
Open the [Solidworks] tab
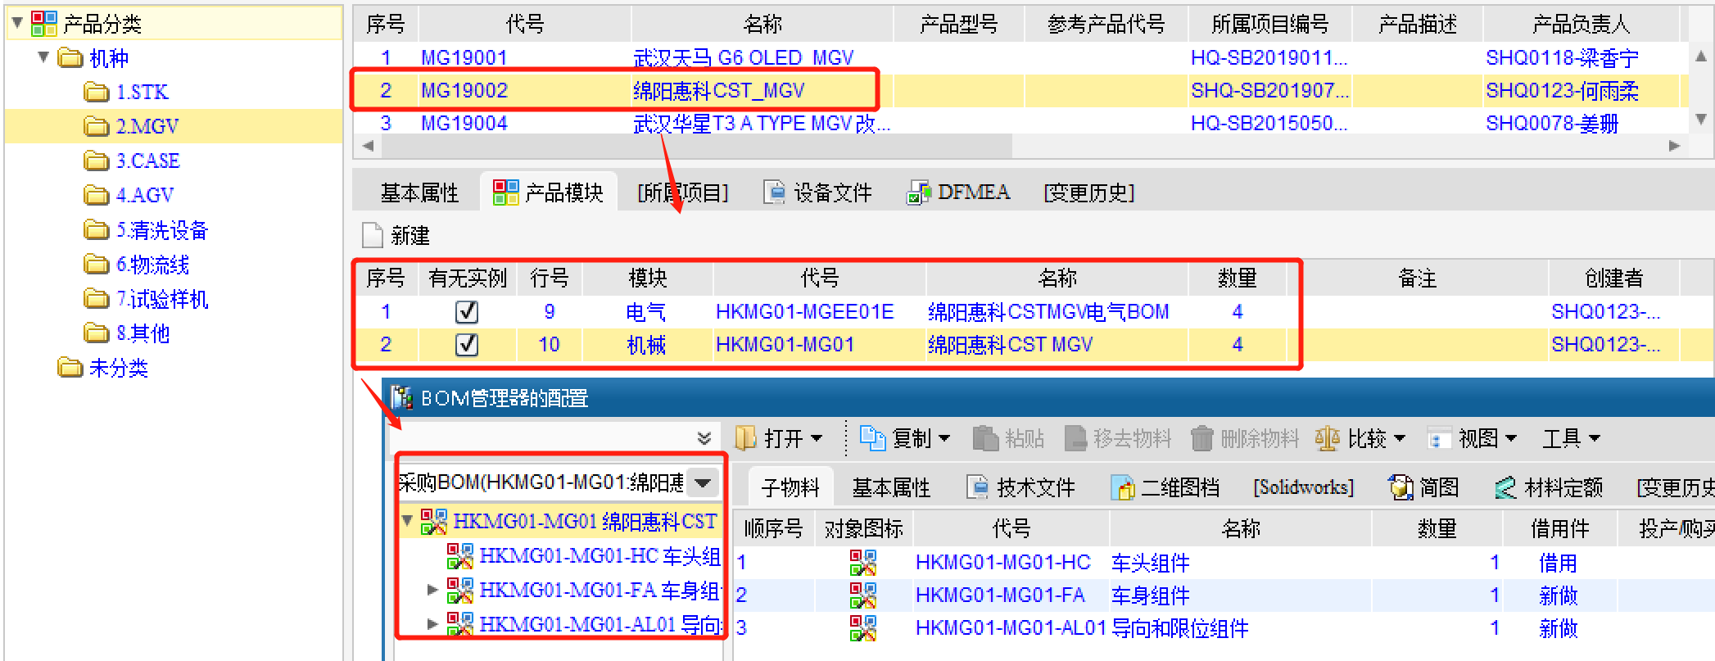(1304, 487)
